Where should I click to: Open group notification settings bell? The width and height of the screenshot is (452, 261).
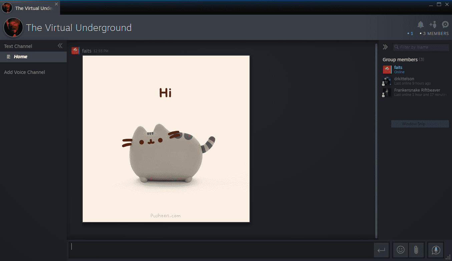[421, 25]
